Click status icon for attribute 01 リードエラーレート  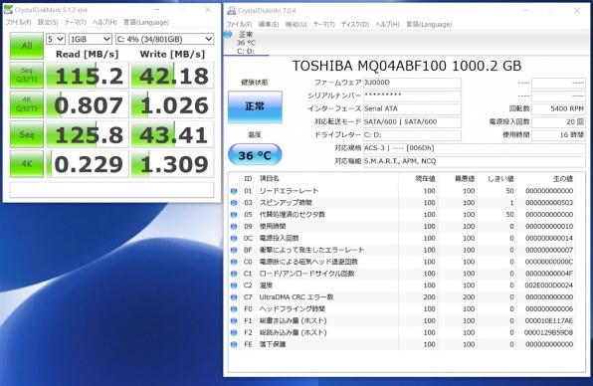point(234,191)
